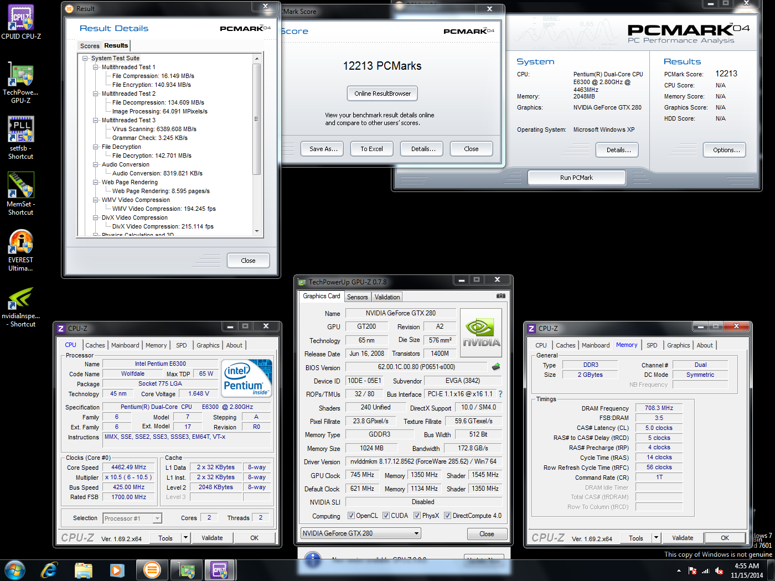Screen dimensions: 775x581
Task: Click the GPU-Z screenshot camera icon
Action: tap(501, 296)
